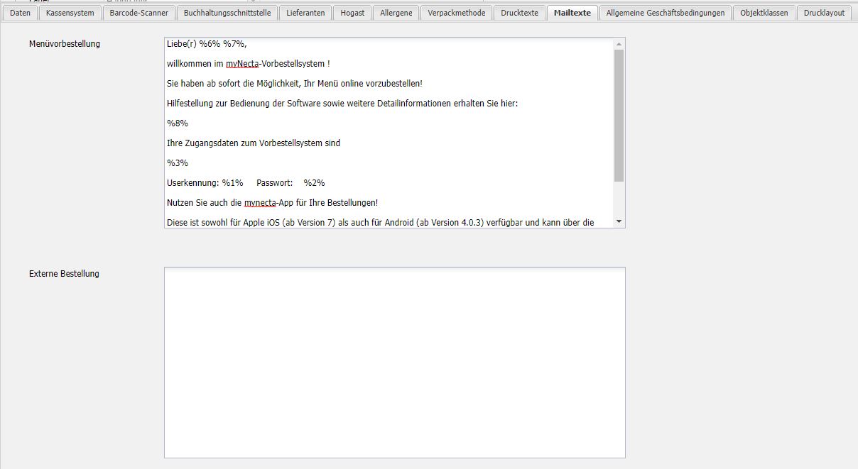This screenshot has height=469, width=858.
Task: Place cursor on the 'Userkennung: %1%' line
Action: point(205,183)
